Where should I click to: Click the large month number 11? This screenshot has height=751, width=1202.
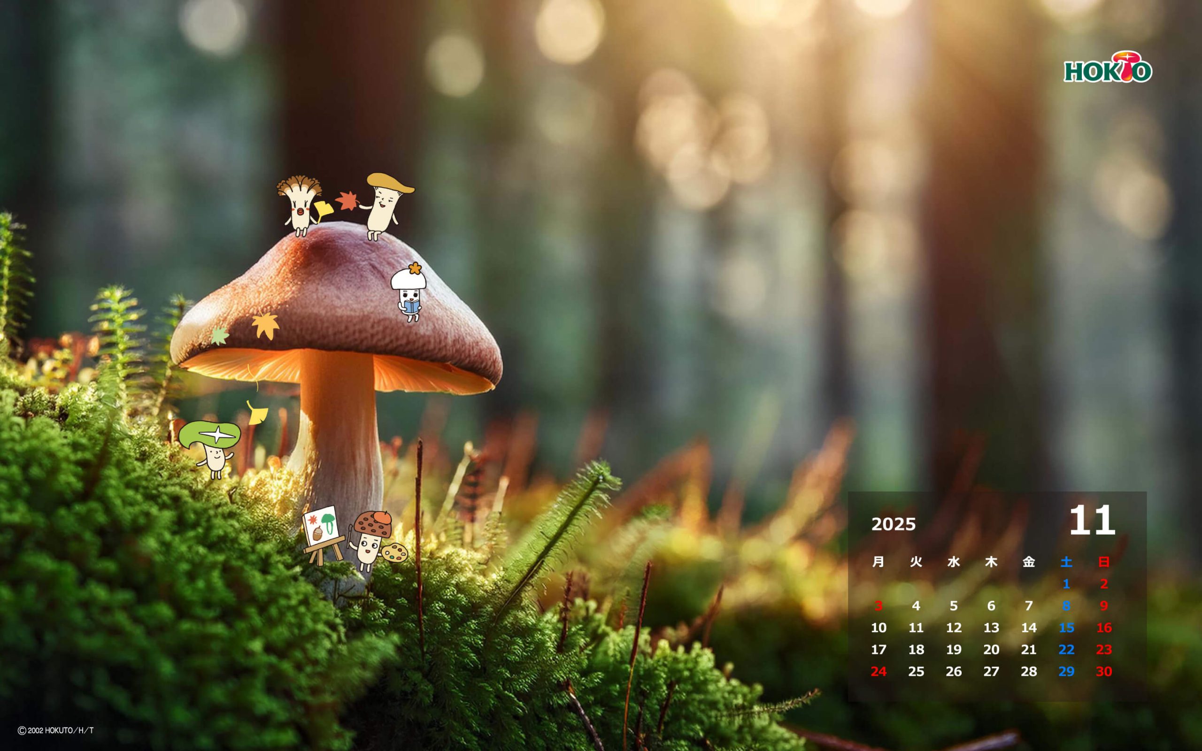1092,521
